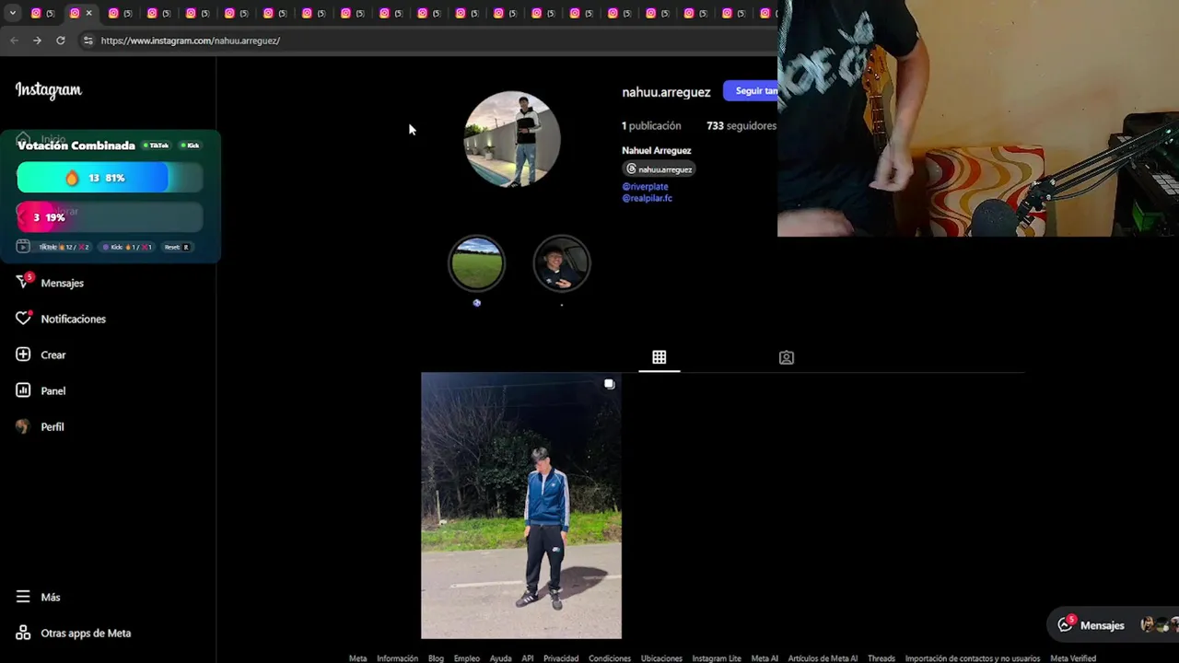The height and width of the screenshot is (663, 1179).
Task: Open the nahuu.arreguez profile picture
Action: [x=512, y=139]
